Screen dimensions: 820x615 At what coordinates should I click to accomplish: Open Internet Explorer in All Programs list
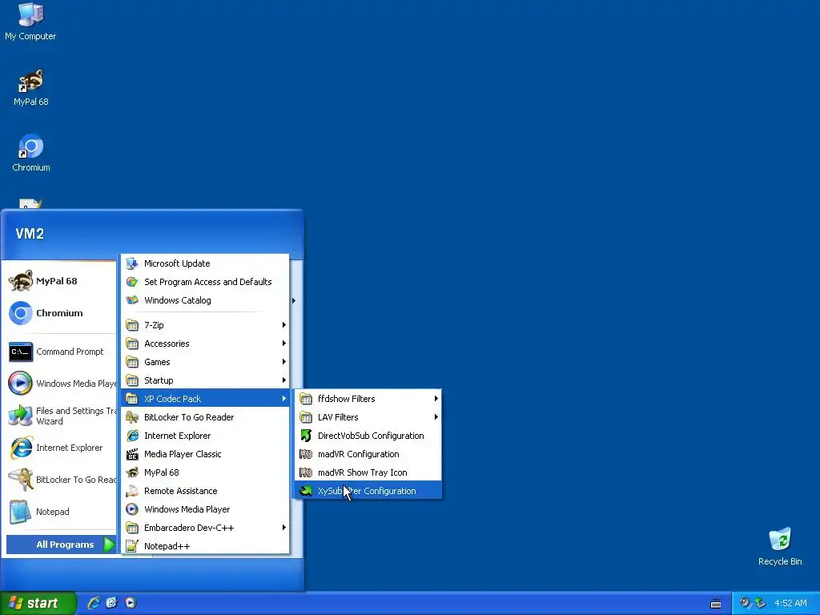[205, 436]
